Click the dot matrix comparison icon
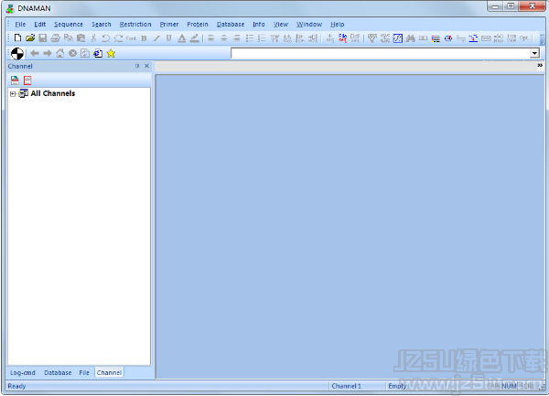This screenshot has width=549, height=396. [x=398, y=38]
